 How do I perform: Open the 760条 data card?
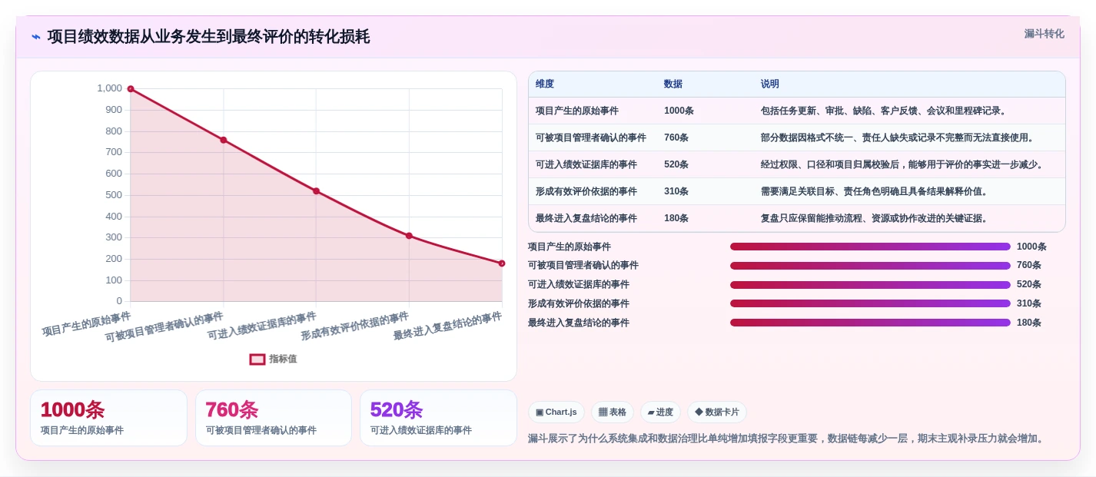click(x=274, y=418)
